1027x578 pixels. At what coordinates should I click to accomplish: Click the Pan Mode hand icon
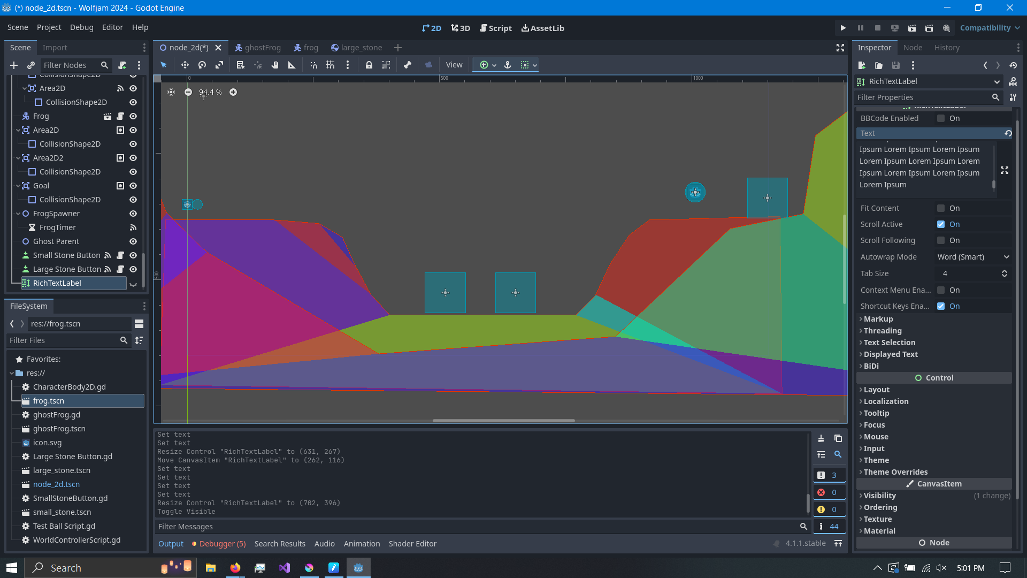click(275, 65)
